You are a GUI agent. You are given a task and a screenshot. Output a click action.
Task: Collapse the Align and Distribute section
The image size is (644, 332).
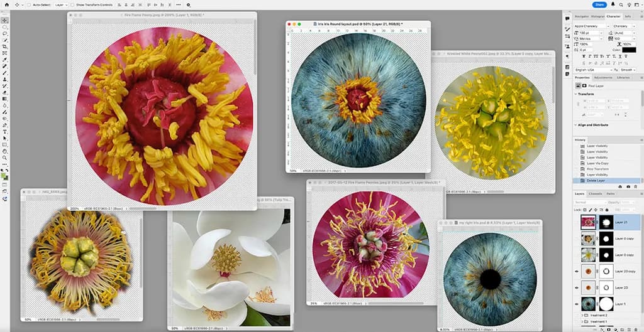pos(575,125)
